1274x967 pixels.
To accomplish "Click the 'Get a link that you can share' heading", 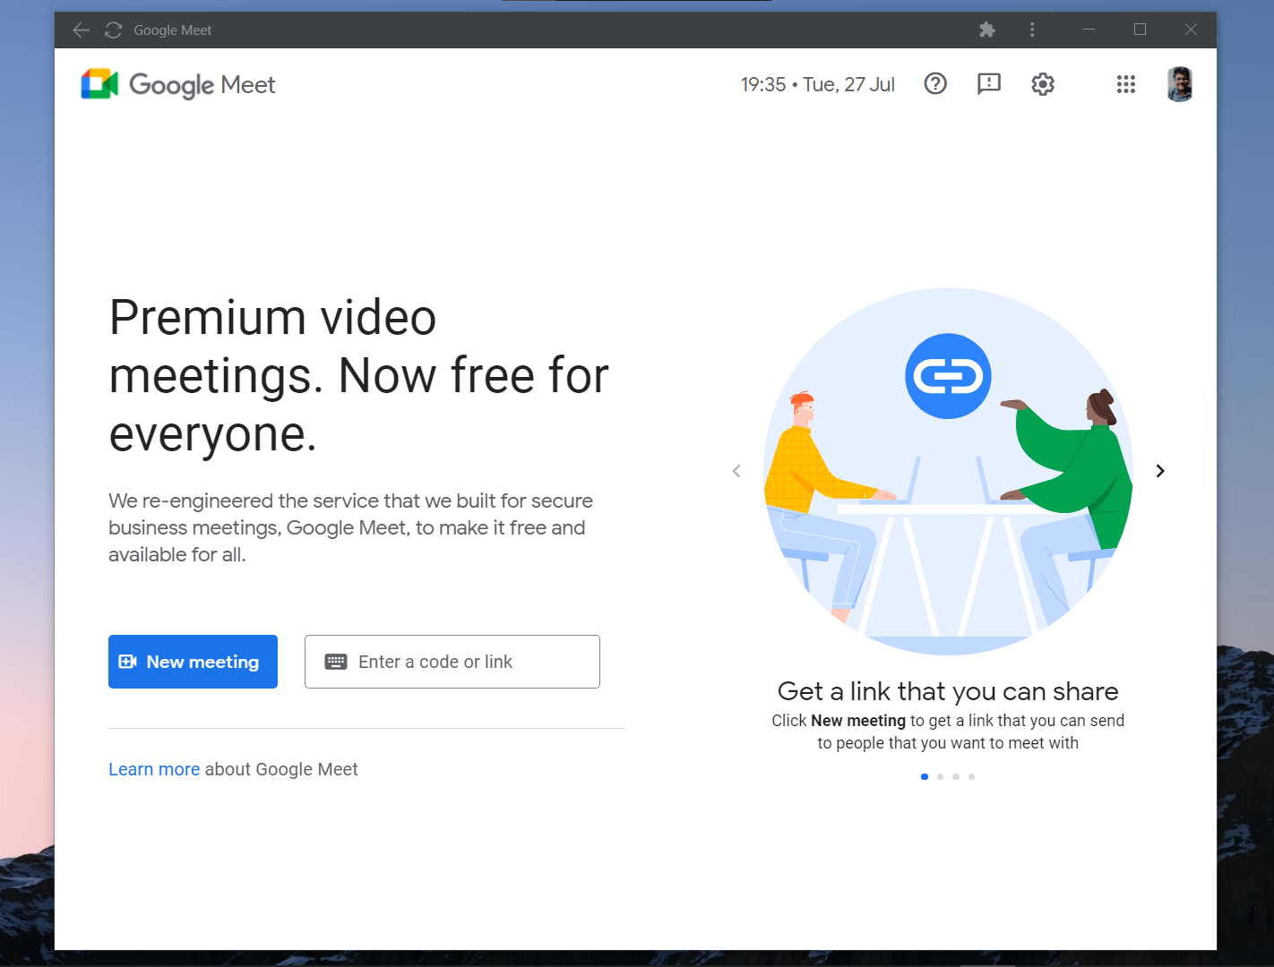I will 948,691.
